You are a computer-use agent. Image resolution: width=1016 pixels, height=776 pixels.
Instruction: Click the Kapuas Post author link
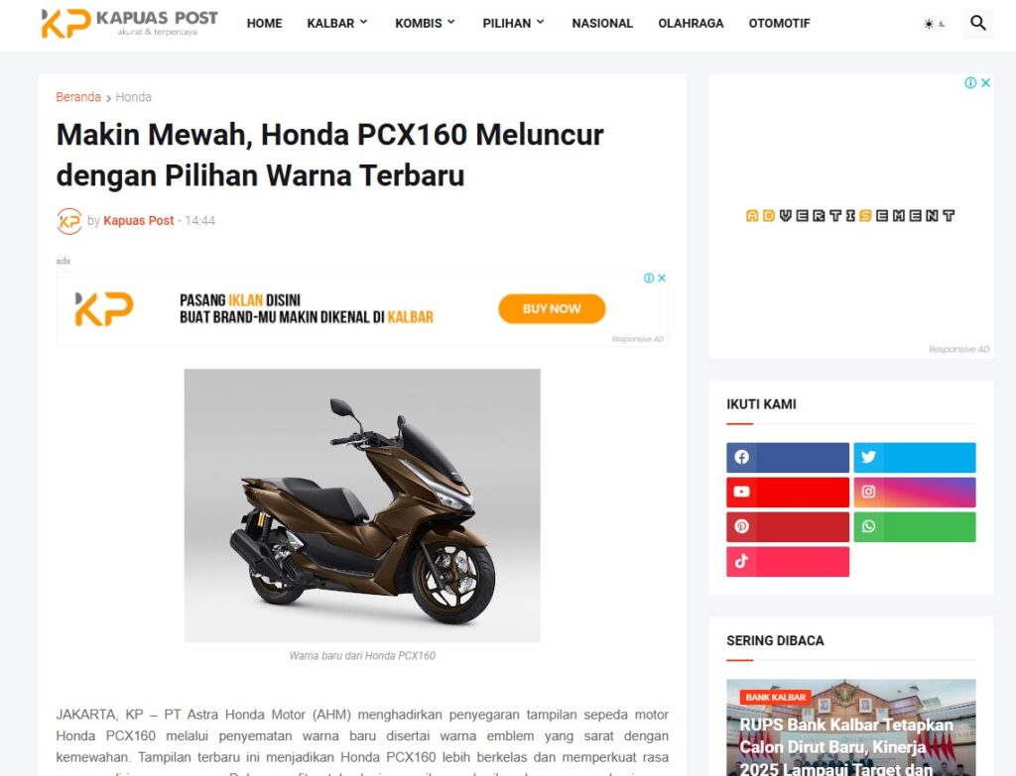point(139,221)
